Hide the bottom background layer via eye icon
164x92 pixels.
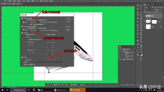tap(144, 27)
